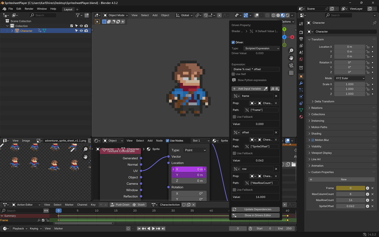379x237 pixels.
Task: Open the World properties tab
Action: point(301,59)
